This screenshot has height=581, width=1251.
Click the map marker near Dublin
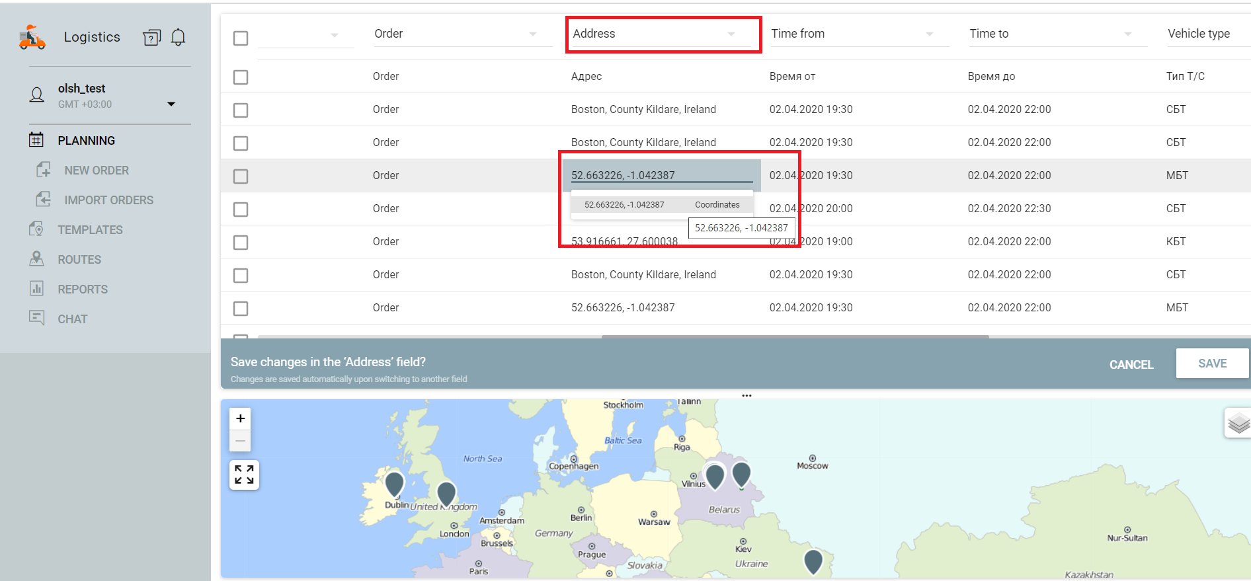(395, 483)
